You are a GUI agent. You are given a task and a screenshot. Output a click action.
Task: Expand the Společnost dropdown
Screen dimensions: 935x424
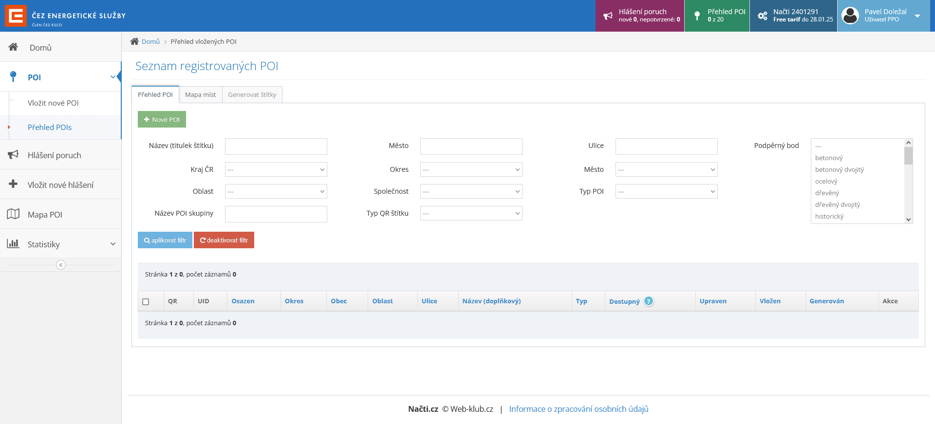(471, 191)
